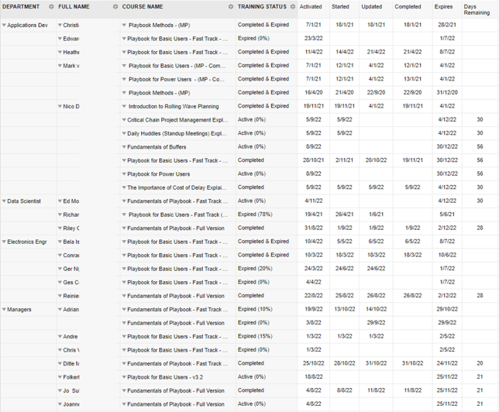
Task: Click the 31/8/22 activated date cell
Action: click(314, 228)
